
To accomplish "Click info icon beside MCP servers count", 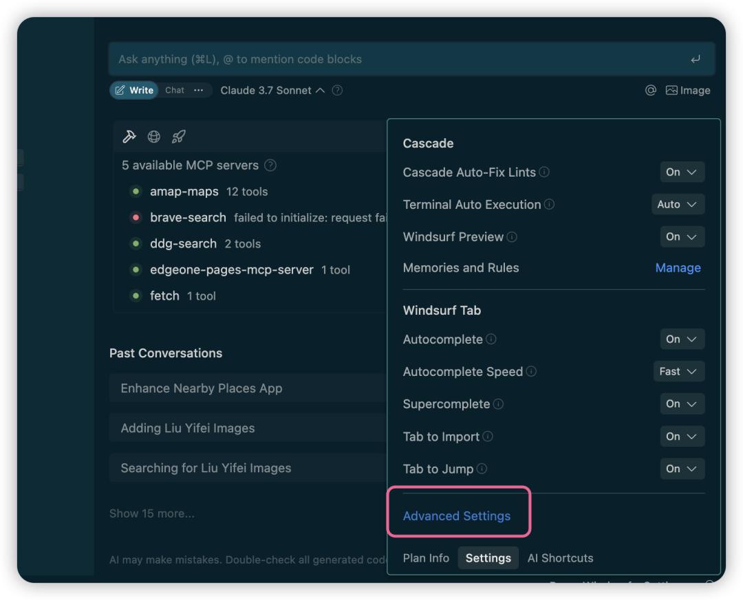I will tap(270, 166).
